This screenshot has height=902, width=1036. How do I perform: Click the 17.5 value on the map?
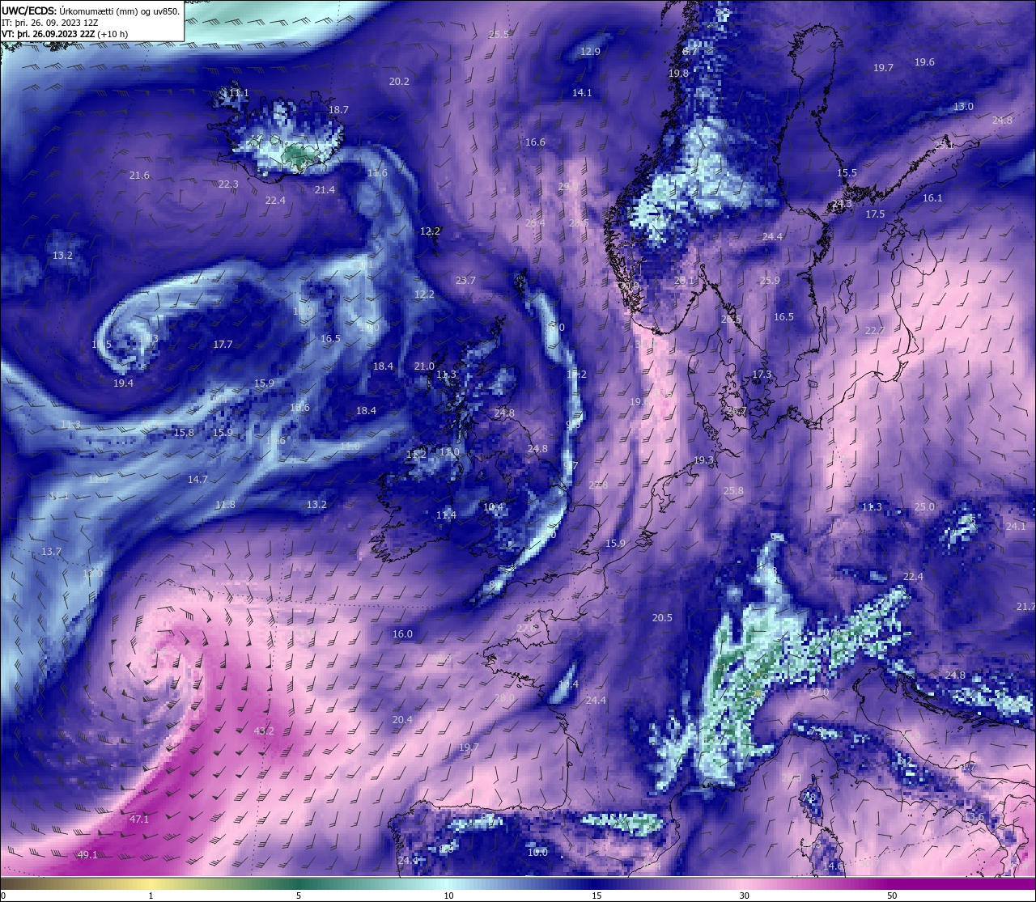tap(875, 214)
